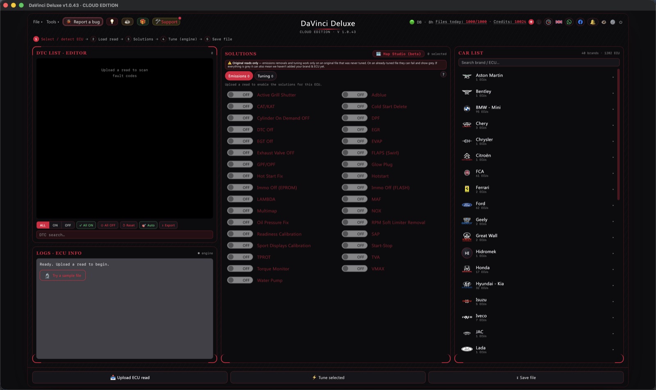Click the green DB status indicator

(412, 22)
